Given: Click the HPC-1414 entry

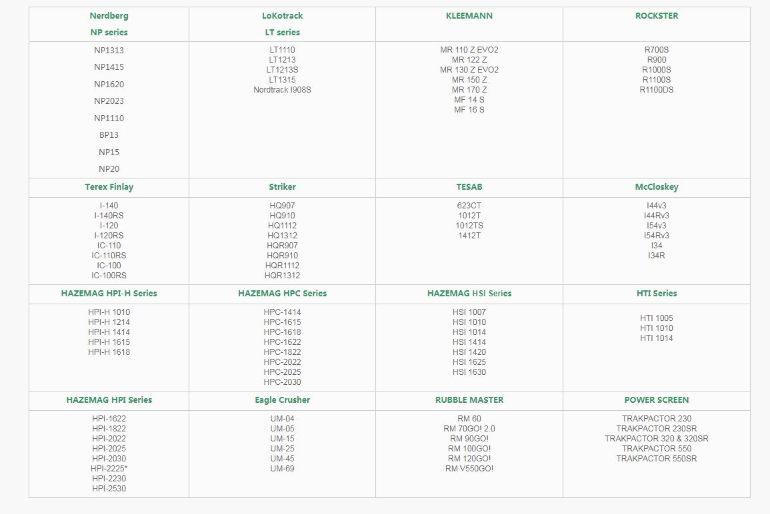Looking at the screenshot, I should click(283, 312).
